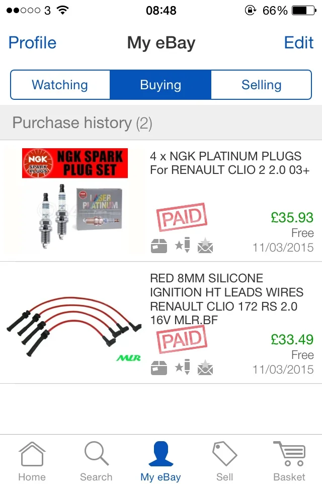Open NGK spark plug set thumbnail

coord(74,201)
